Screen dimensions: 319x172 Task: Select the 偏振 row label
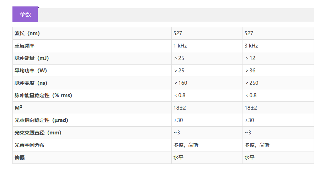[x=20, y=157]
